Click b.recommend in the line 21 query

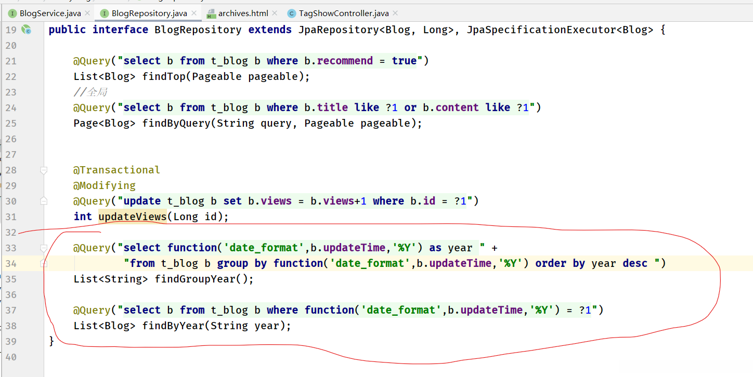pyautogui.click(x=339, y=61)
